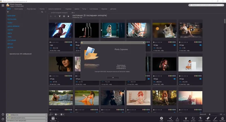Close the Photo Supreme about dialog
This screenshot has height=122, width=226.
[x=144, y=43]
